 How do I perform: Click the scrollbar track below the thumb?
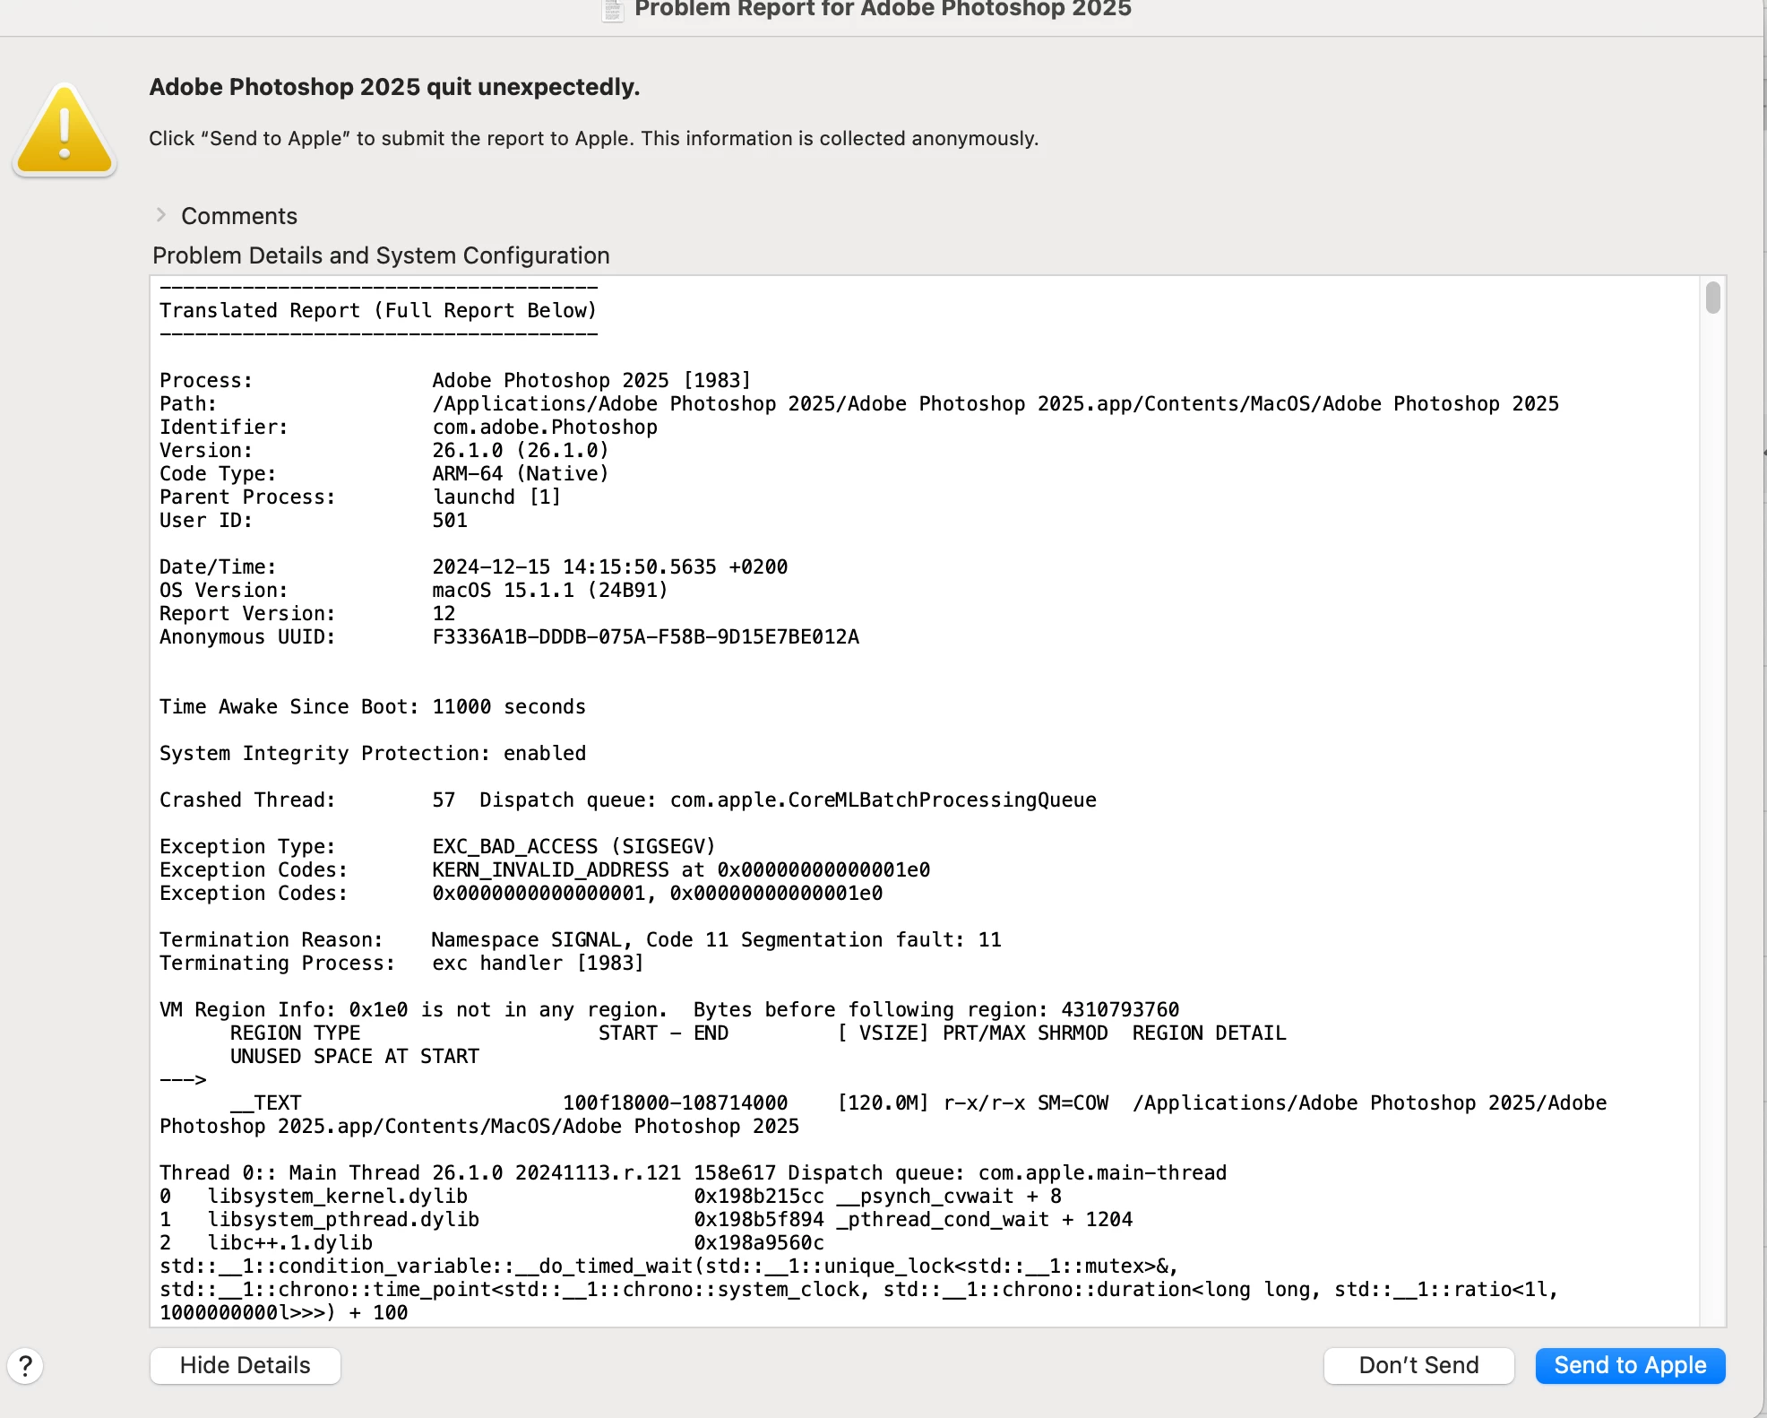click(1712, 807)
